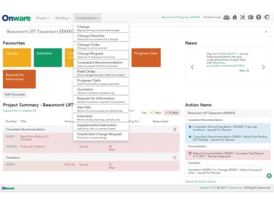This screenshot has height=205, width=274.
Task: Select Submittal menu entry
Action: point(101,118)
